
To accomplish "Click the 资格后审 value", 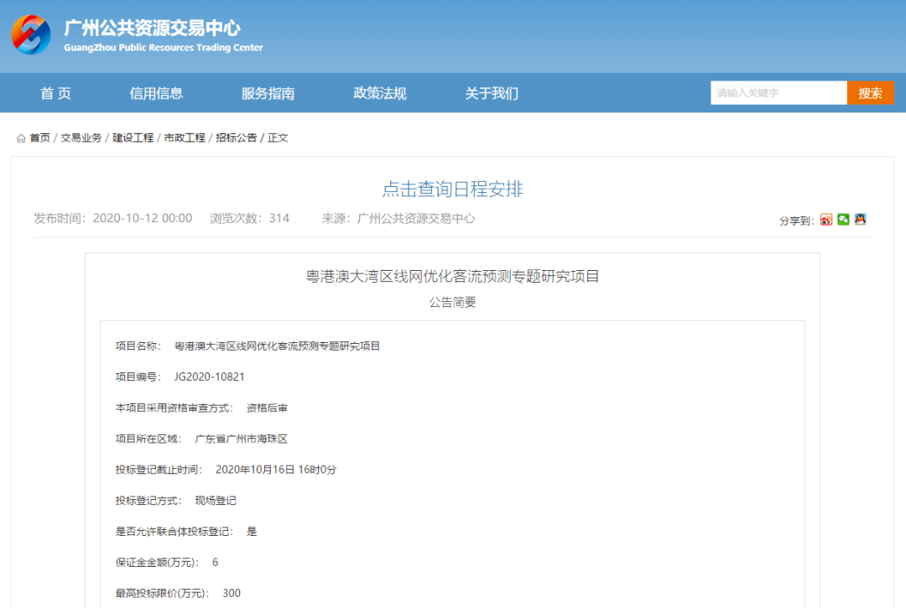I will [x=267, y=408].
